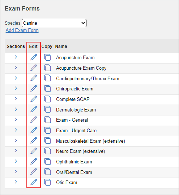This screenshot has width=179, height=195.
Task: Click the Name column header
Action: pos(61,46)
